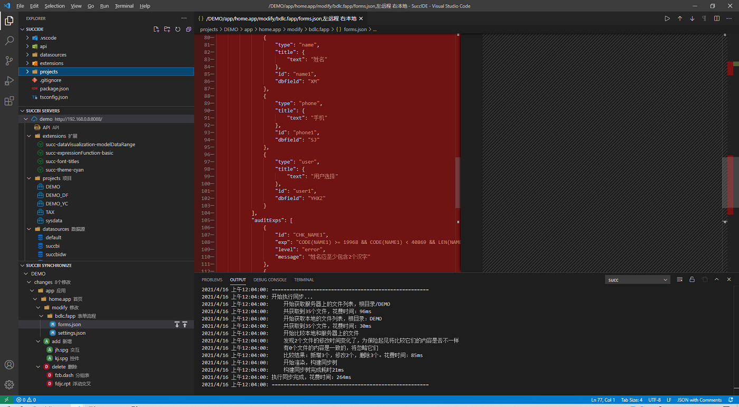This screenshot has width=739, height=407.
Task: Open the Run and Debug view
Action: click(9, 81)
